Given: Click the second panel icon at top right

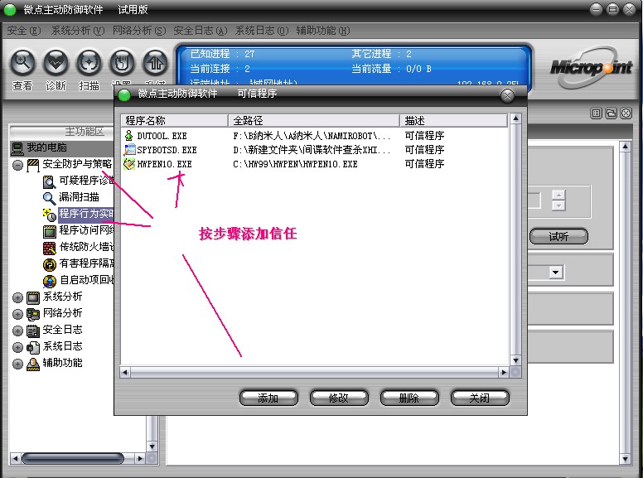Looking at the screenshot, I should 611,113.
